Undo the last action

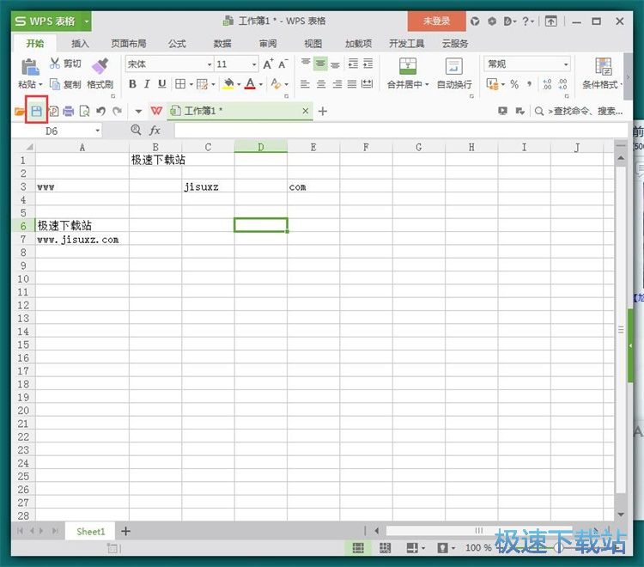point(100,111)
